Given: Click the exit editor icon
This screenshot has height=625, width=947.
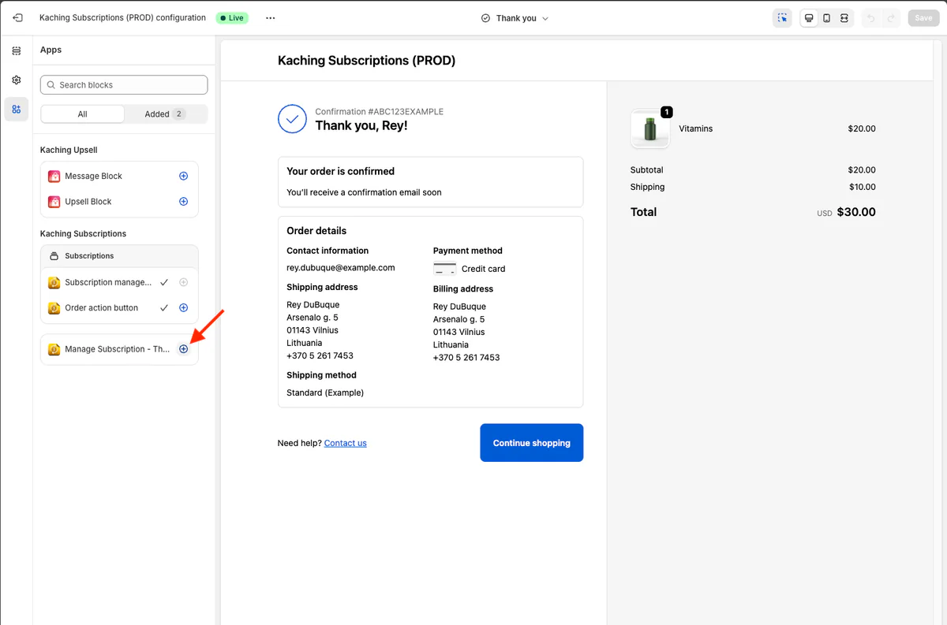Looking at the screenshot, I should click(x=17, y=17).
